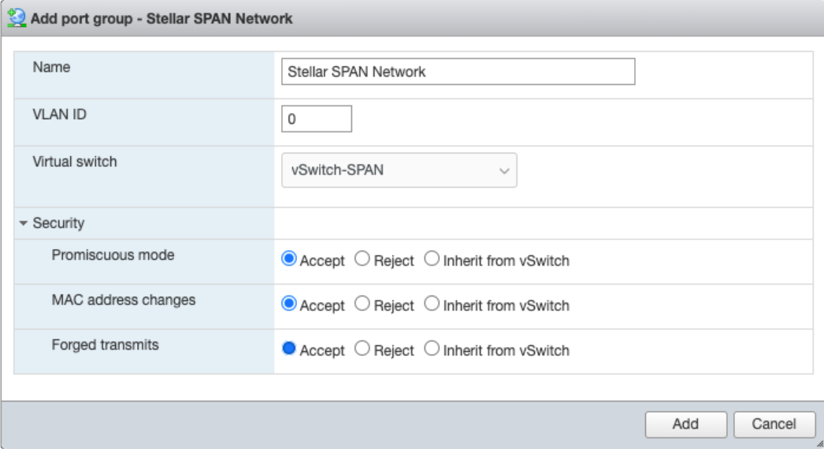Pick Accept for Forged transmits
Viewport: 824px width, 449px height.
[x=289, y=349]
